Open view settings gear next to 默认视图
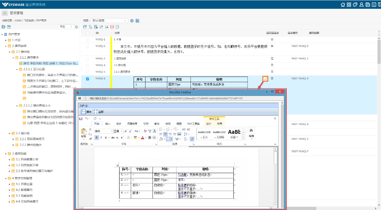Screen dimensions: 381x210 132,21
